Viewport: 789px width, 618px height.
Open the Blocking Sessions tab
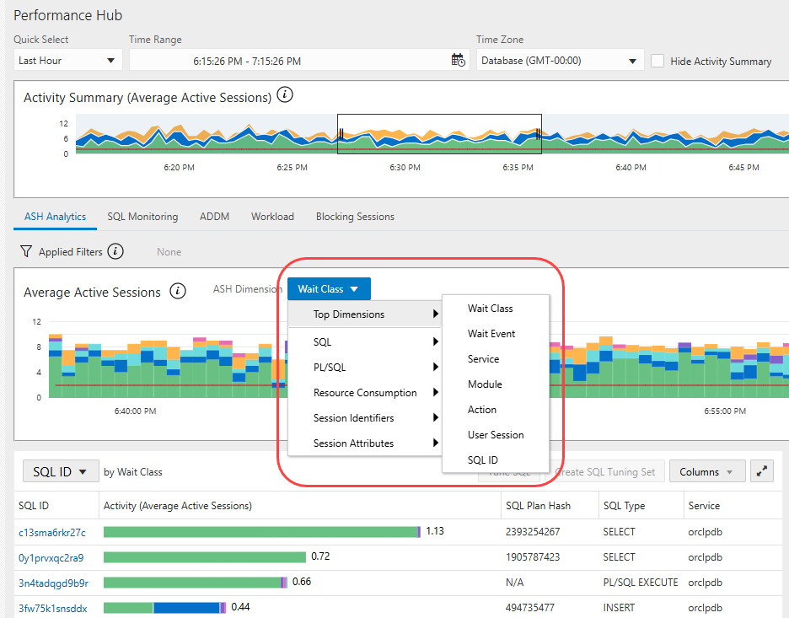tap(355, 217)
